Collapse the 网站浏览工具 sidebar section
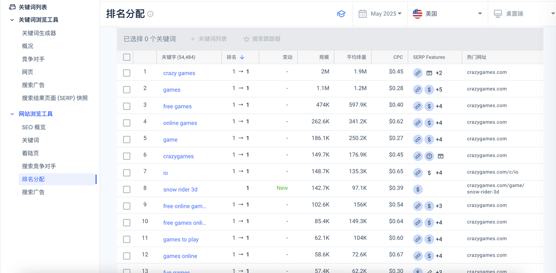The height and width of the screenshot is (273, 556). 12,114
